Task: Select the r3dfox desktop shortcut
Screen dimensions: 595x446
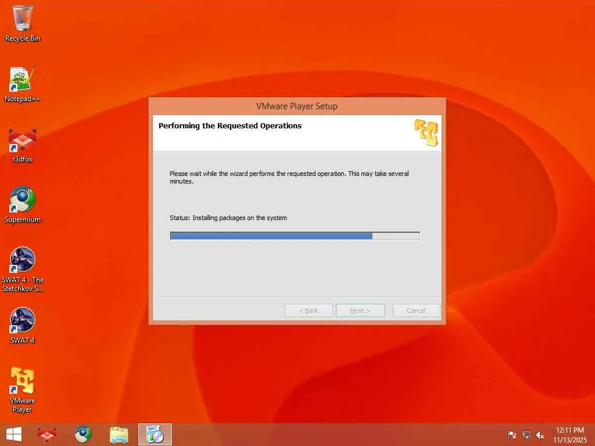Action: click(23, 145)
